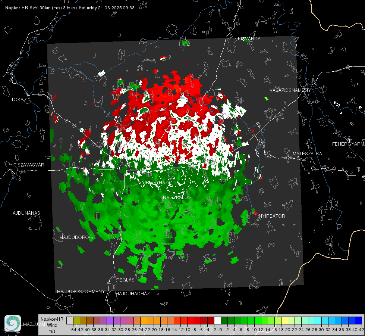Click the Napkor-HR legend title
The height and width of the screenshot is (336, 365).
52,319
